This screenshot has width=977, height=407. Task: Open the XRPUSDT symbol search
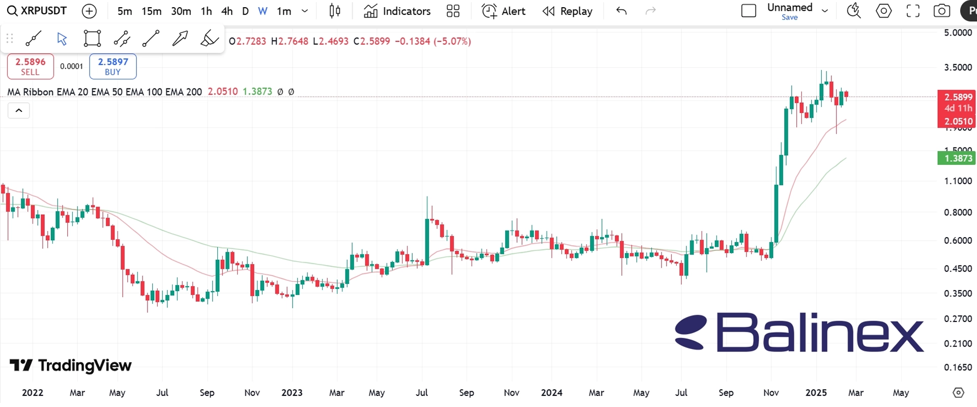click(37, 11)
